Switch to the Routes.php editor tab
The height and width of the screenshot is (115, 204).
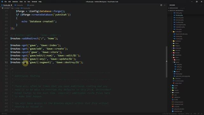6,5
